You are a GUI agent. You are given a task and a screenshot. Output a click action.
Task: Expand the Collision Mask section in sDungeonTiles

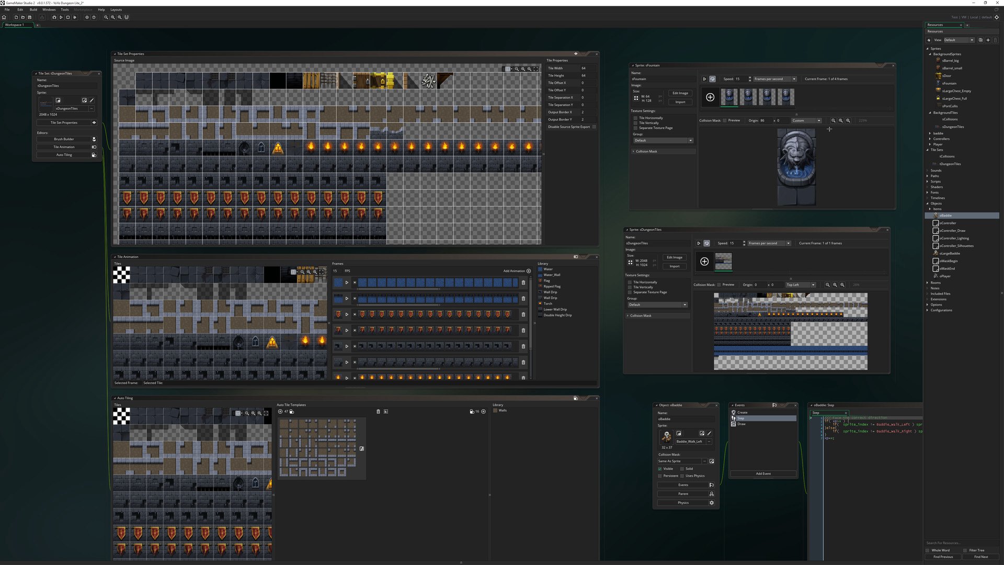click(x=628, y=315)
